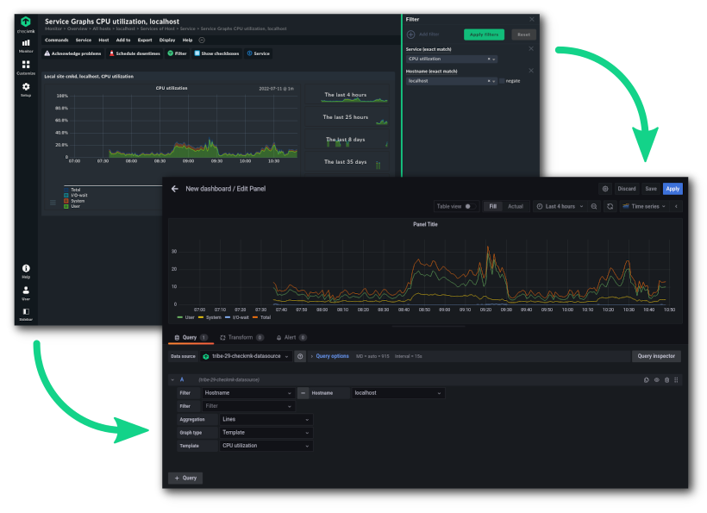This screenshot has height=513, width=707.
Task: Expand Query options
Action: tap(332, 356)
